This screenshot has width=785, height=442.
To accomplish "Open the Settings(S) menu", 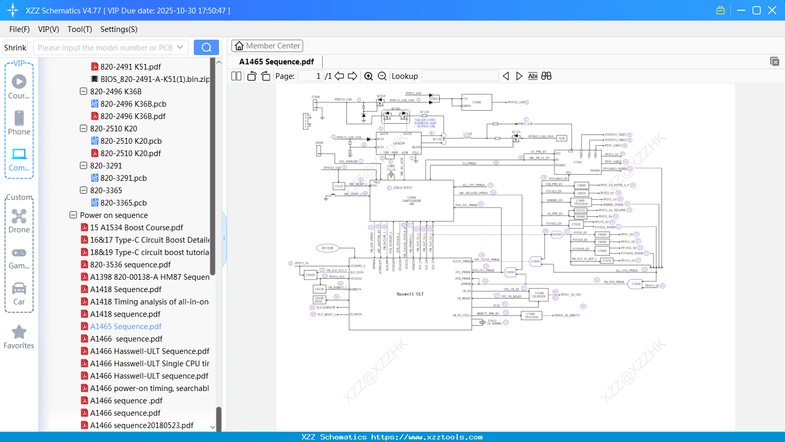I will [x=119, y=29].
